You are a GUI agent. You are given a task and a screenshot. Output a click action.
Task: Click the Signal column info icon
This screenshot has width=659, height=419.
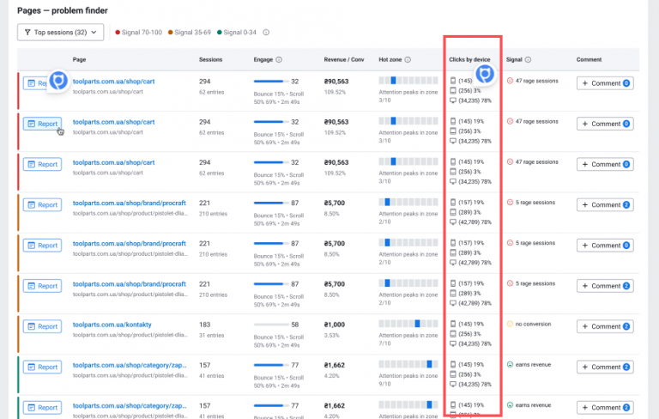coord(529,60)
